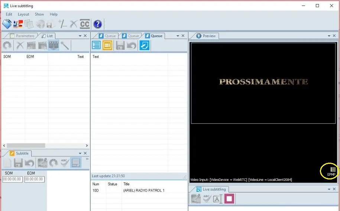
Task: Click the SOM timecode input field
Action: [13, 179]
